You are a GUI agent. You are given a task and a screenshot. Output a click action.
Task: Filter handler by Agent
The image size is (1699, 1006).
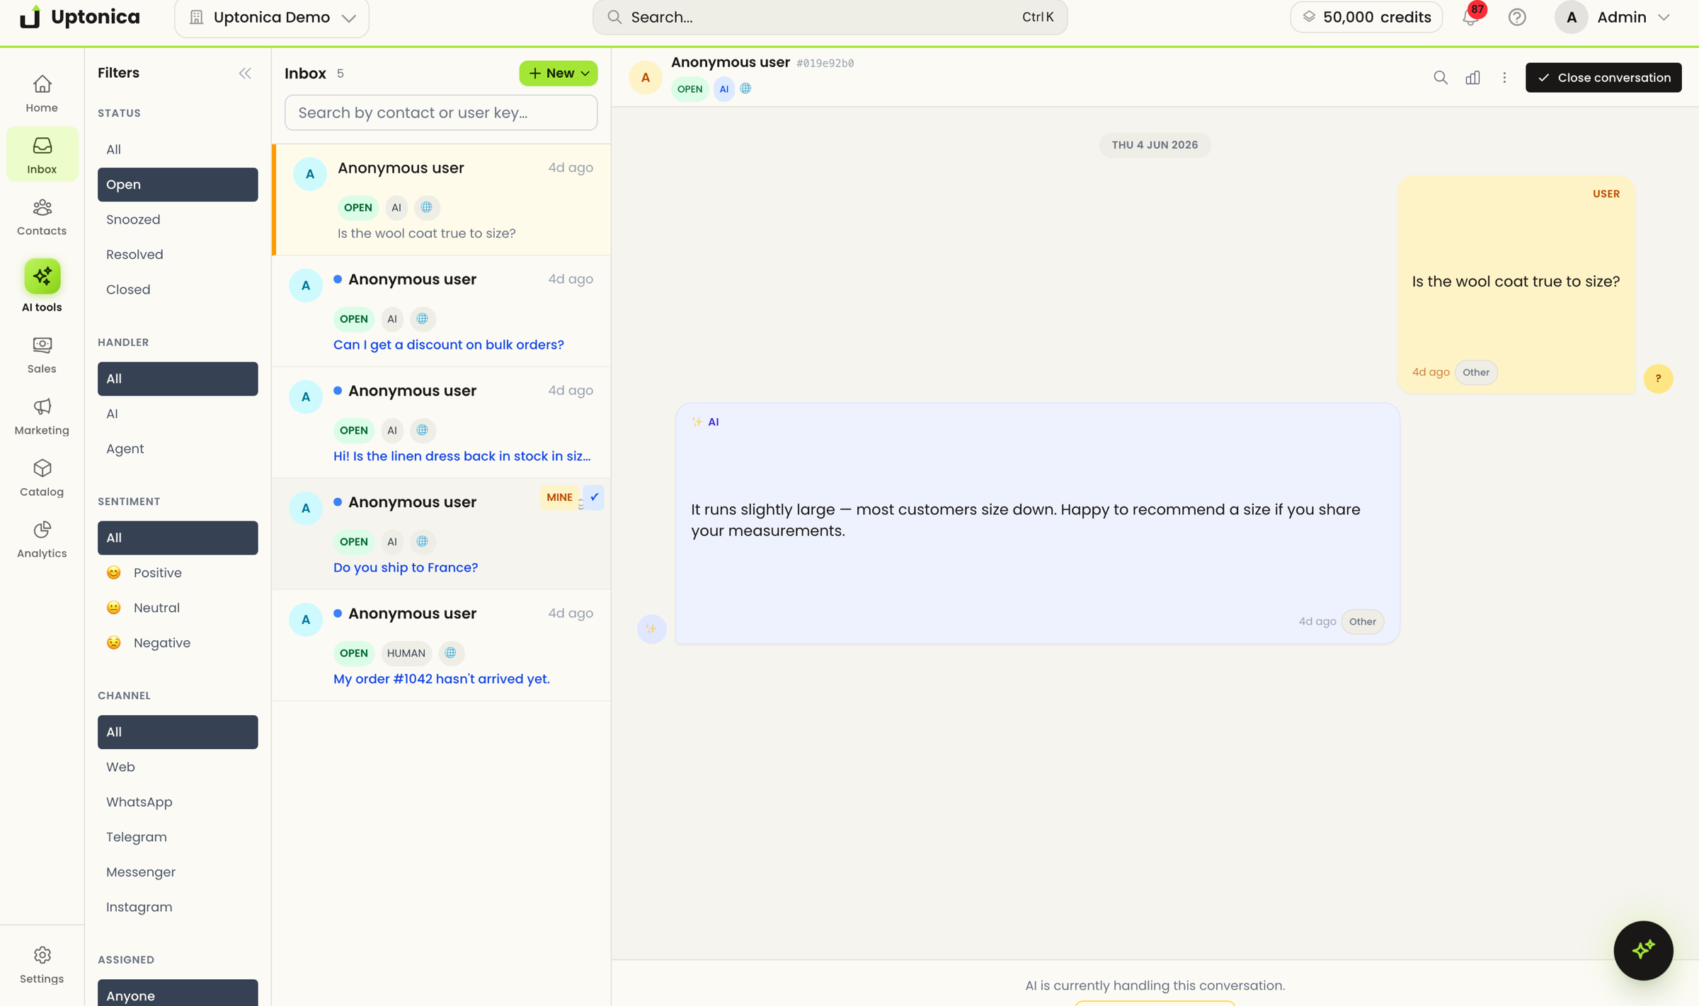(x=178, y=449)
